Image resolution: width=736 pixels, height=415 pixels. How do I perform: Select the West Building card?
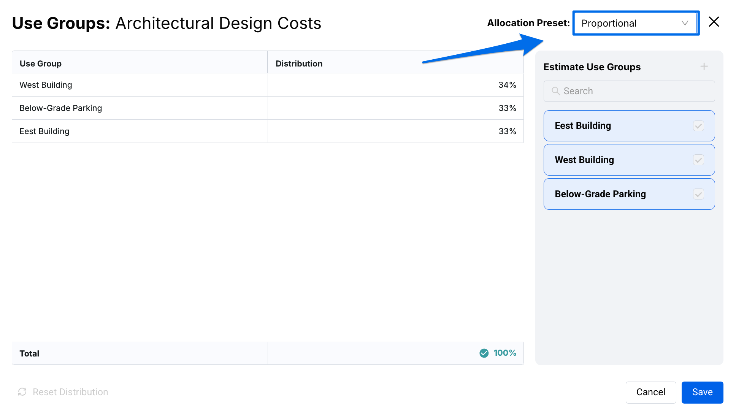[629, 160]
